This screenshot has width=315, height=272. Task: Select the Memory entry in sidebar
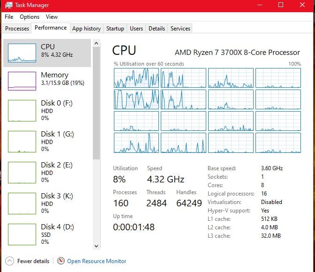(47, 81)
